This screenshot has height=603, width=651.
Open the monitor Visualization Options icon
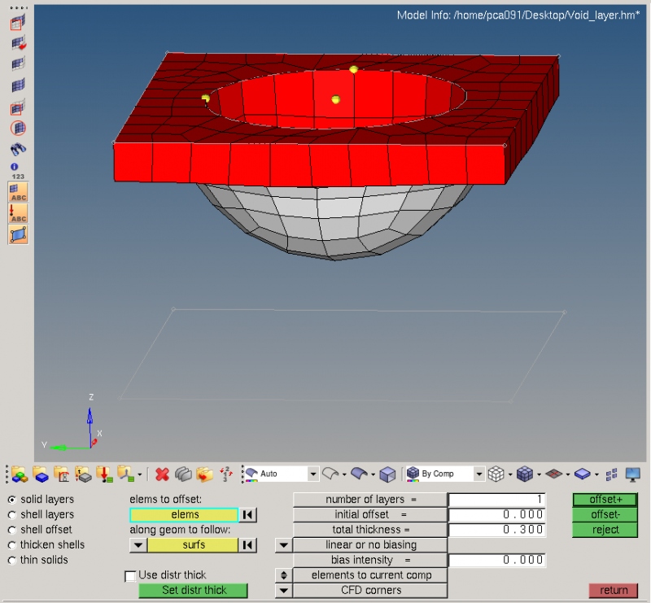pyautogui.click(x=633, y=474)
